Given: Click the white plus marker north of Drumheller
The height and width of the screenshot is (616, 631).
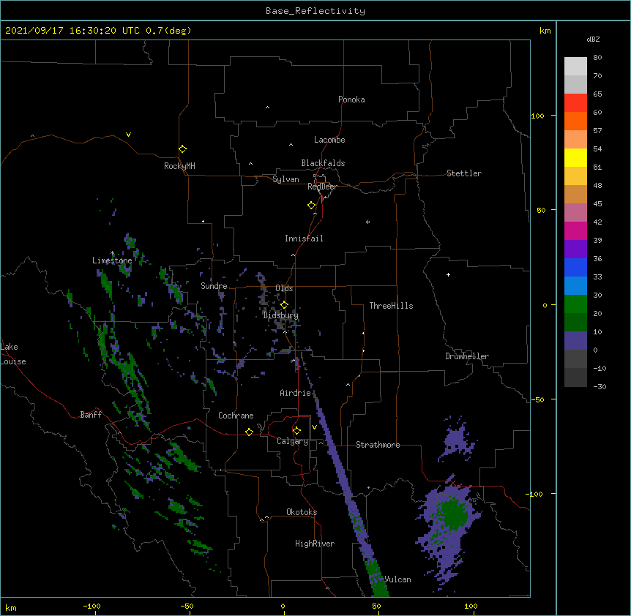Looking at the screenshot, I should tap(448, 274).
